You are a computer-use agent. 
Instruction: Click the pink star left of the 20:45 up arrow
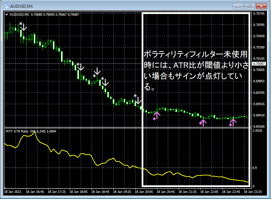point(154,119)
